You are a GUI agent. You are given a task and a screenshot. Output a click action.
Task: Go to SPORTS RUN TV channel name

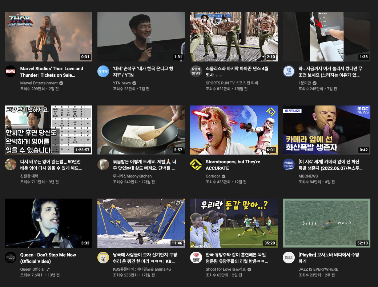[x=232, y=83]
